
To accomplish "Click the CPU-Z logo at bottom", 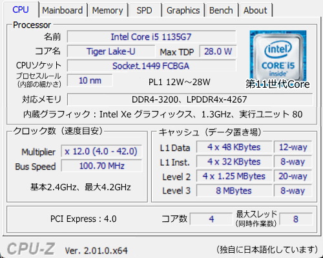I will (31, 249).
